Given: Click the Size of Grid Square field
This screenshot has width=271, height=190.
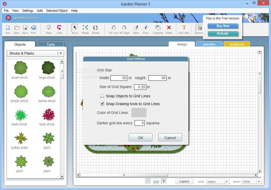Looking at the screenshot, I should click(140, 87).
